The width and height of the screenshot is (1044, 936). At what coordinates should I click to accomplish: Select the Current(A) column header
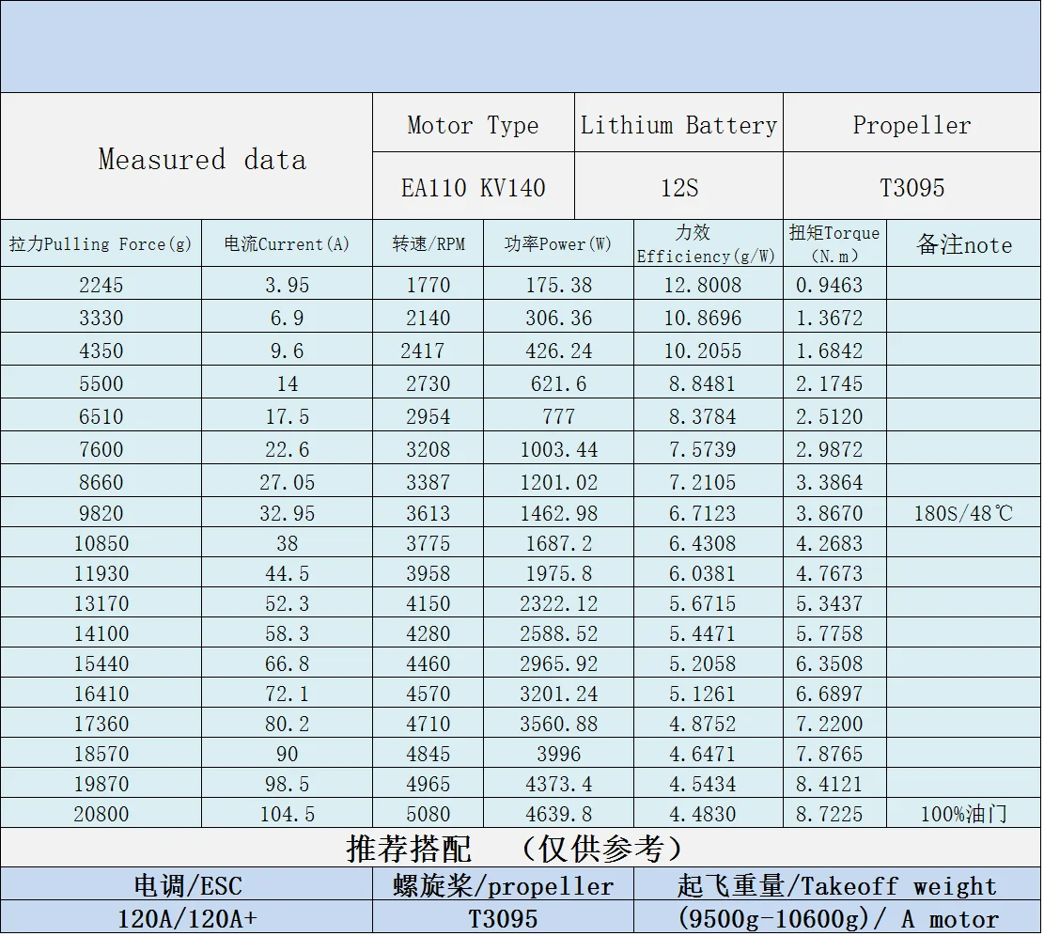(287, 243)
